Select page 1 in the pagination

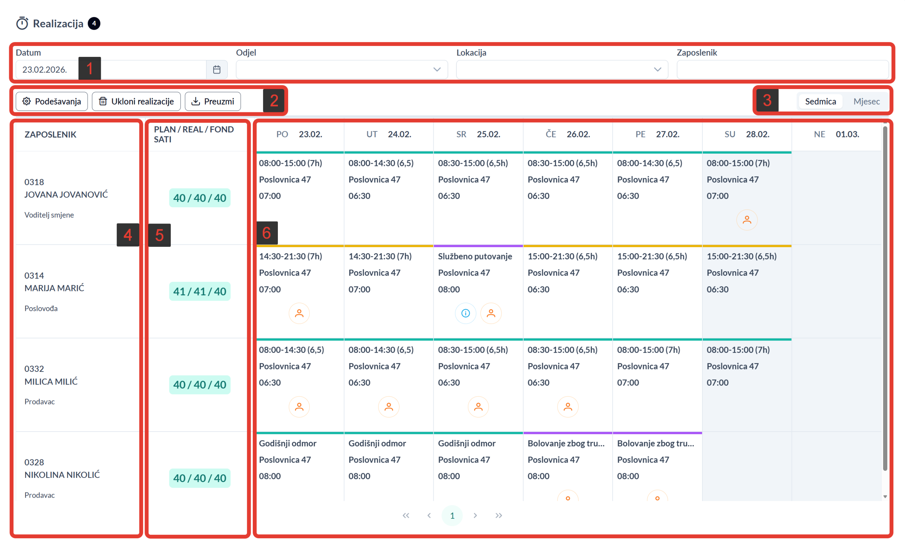(x=452, y=515)
